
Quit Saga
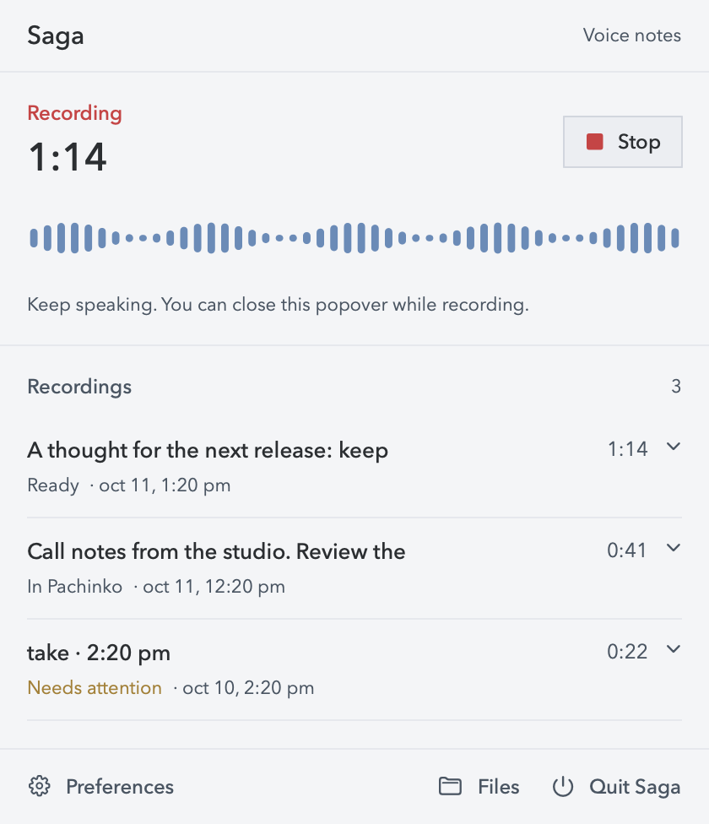[x=616, y=787]
